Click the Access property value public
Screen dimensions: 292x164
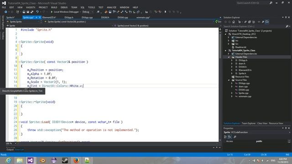pos(259,141)
